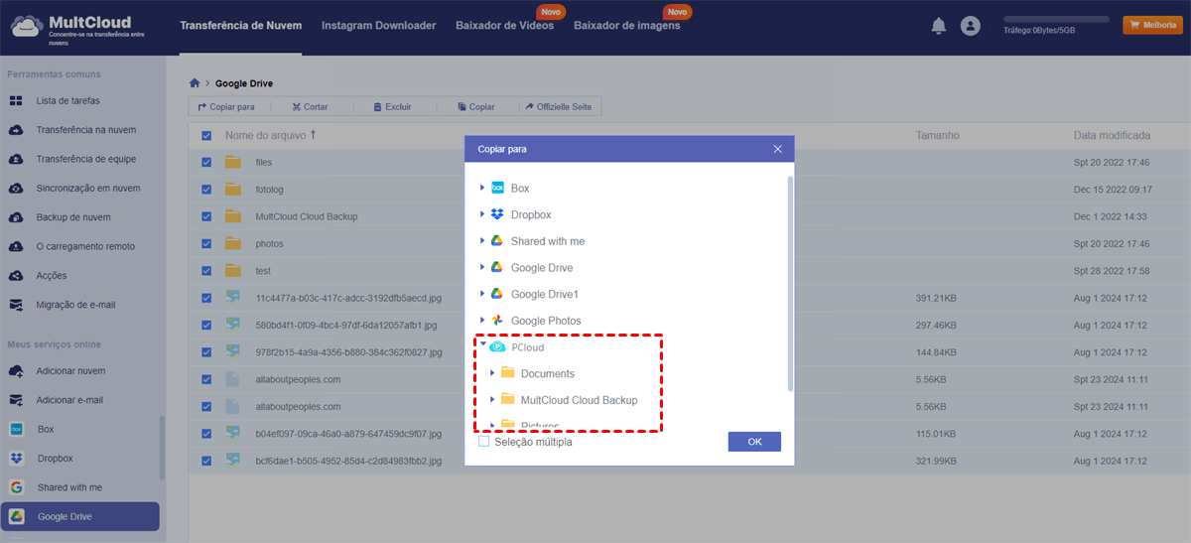Click the Transferência na nuvem sidebar icon
Screen dimensions: 1191x543
(16, 130)
